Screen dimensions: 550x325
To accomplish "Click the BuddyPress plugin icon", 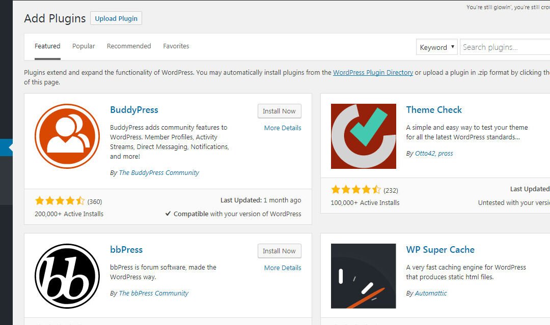I will coord(67,136).
